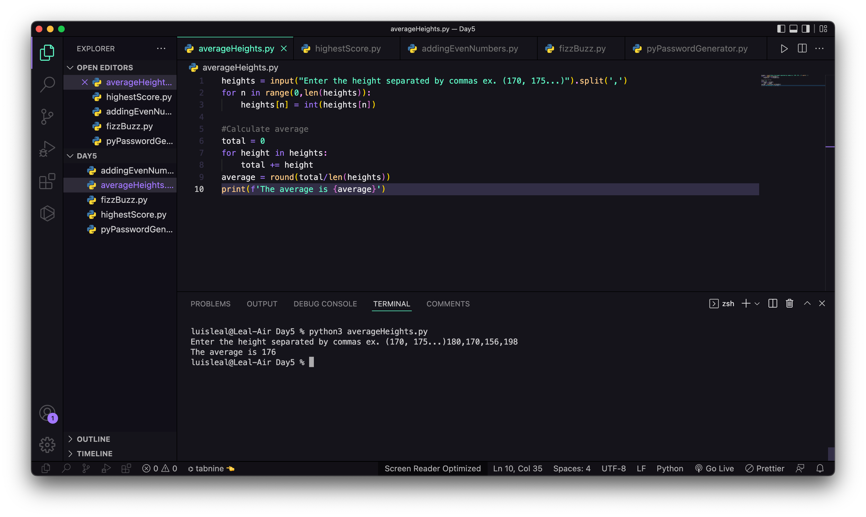Change indentation via Spaces: 4

click(571, 469)
